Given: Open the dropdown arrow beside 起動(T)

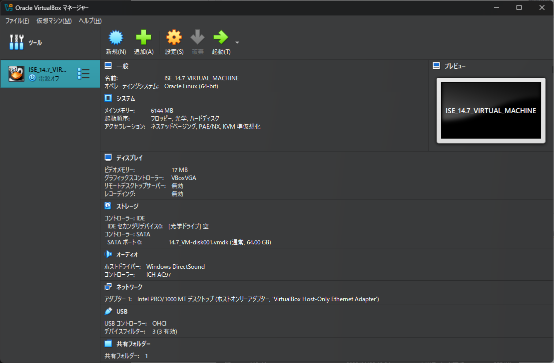Looking at the screenshot, I should 237,43.
